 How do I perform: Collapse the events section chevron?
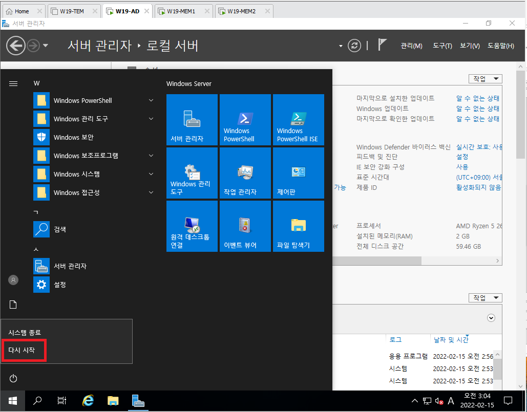click(491, 318)
